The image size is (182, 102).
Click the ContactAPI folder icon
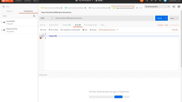pos(4,22)
